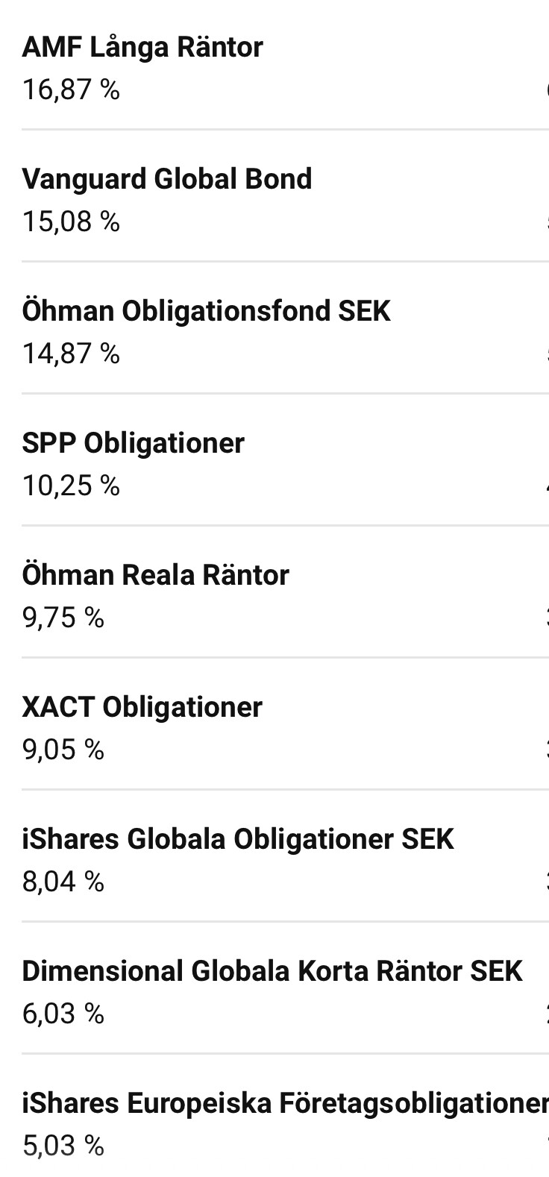Screen dimensions: 549x1177
Task: Select the Vanguard Global Bond holding
Action: tap(167, 180)
